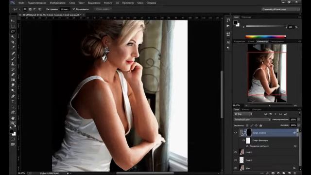Toggle Quick Mask mode icon
The width and height of the screenshot is (311, 175).
click(x=13, y=139)
